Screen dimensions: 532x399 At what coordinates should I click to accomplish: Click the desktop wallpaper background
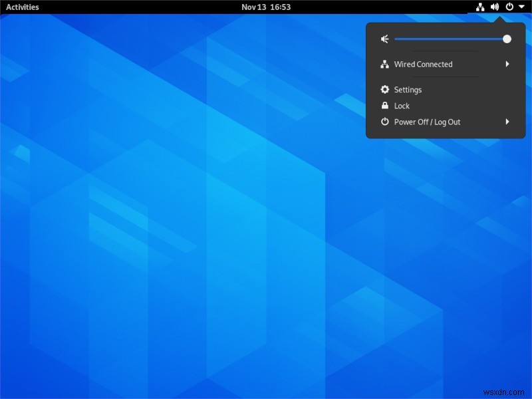click(166, 266)
